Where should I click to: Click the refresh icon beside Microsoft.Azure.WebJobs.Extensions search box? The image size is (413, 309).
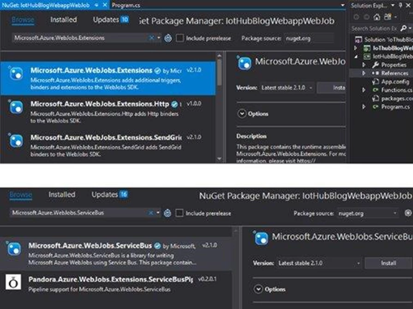tap(168, 38)
